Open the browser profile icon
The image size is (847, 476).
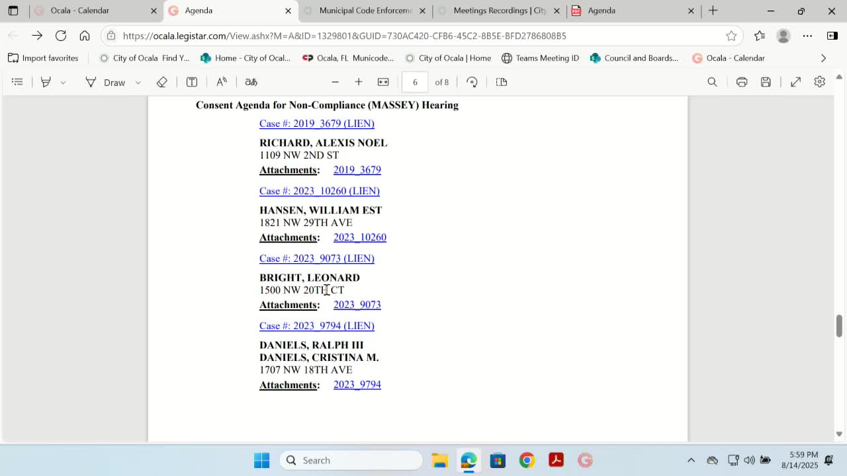[783, 36]
